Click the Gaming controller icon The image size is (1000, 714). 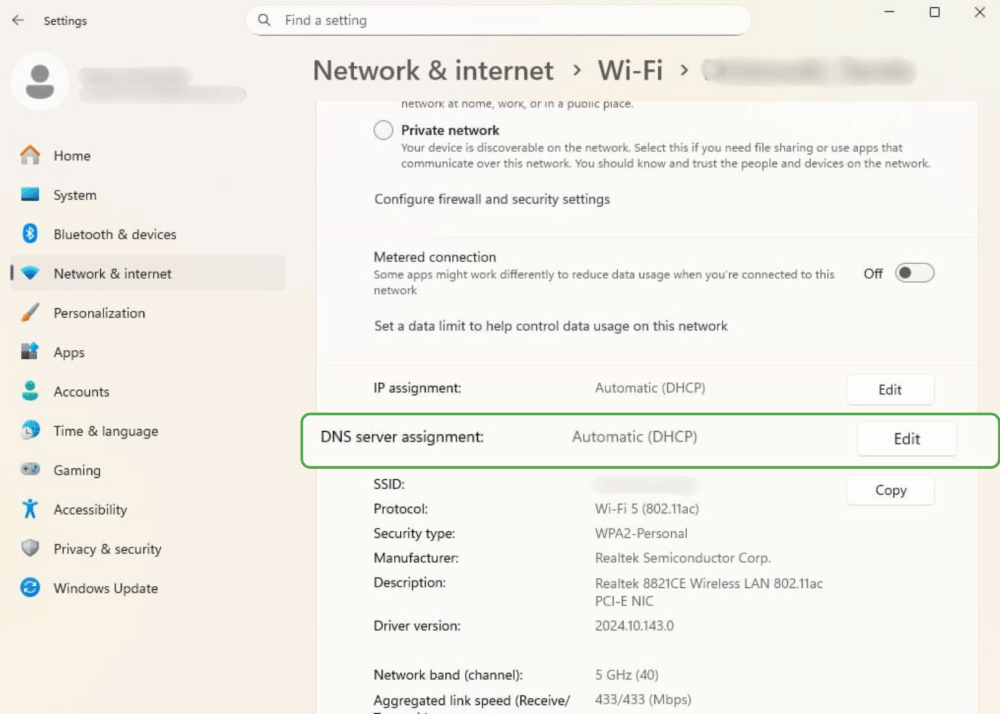click(x=30, y=469)
